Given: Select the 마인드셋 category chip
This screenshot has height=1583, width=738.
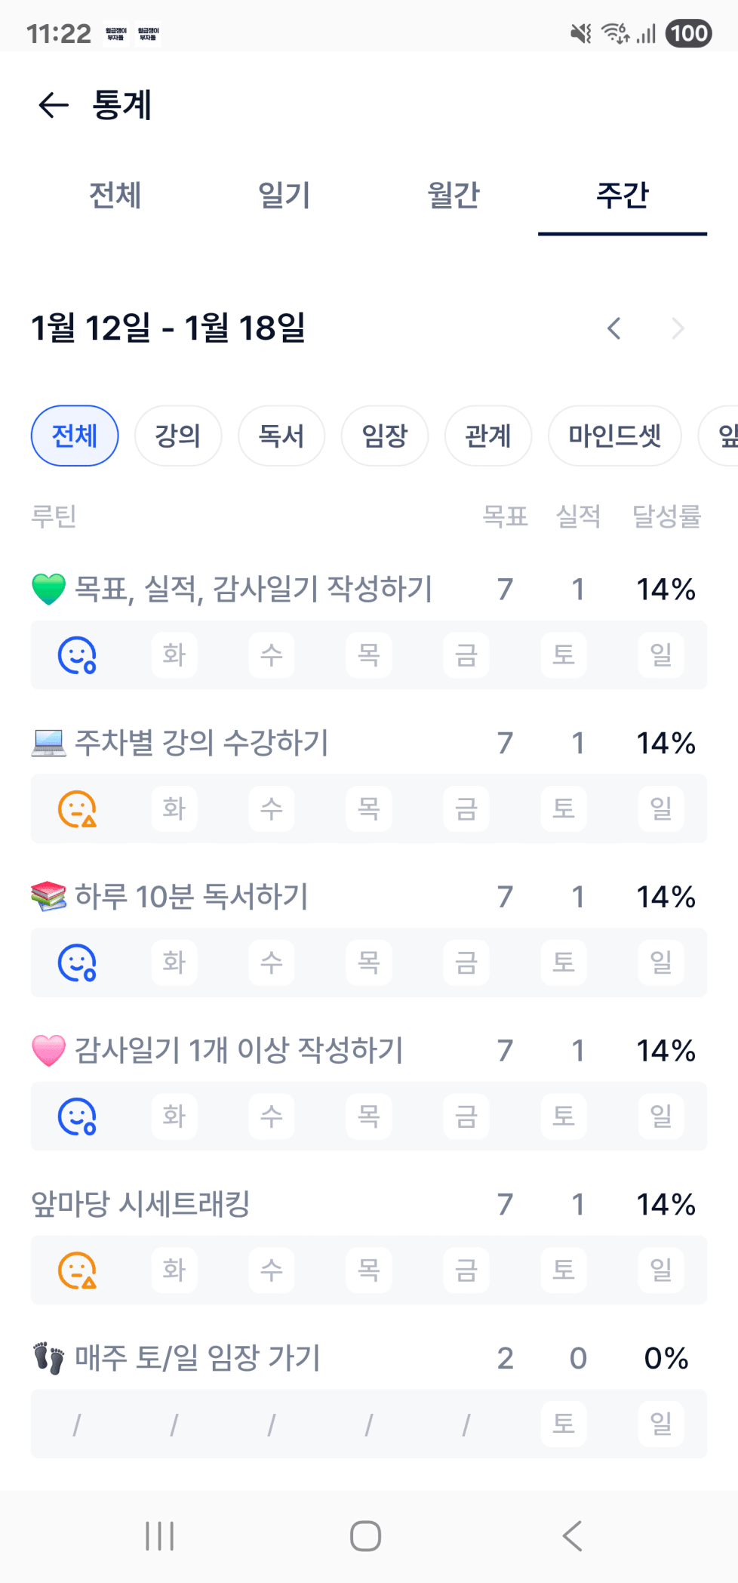Looking at the screenshot, I should (614, 436).
